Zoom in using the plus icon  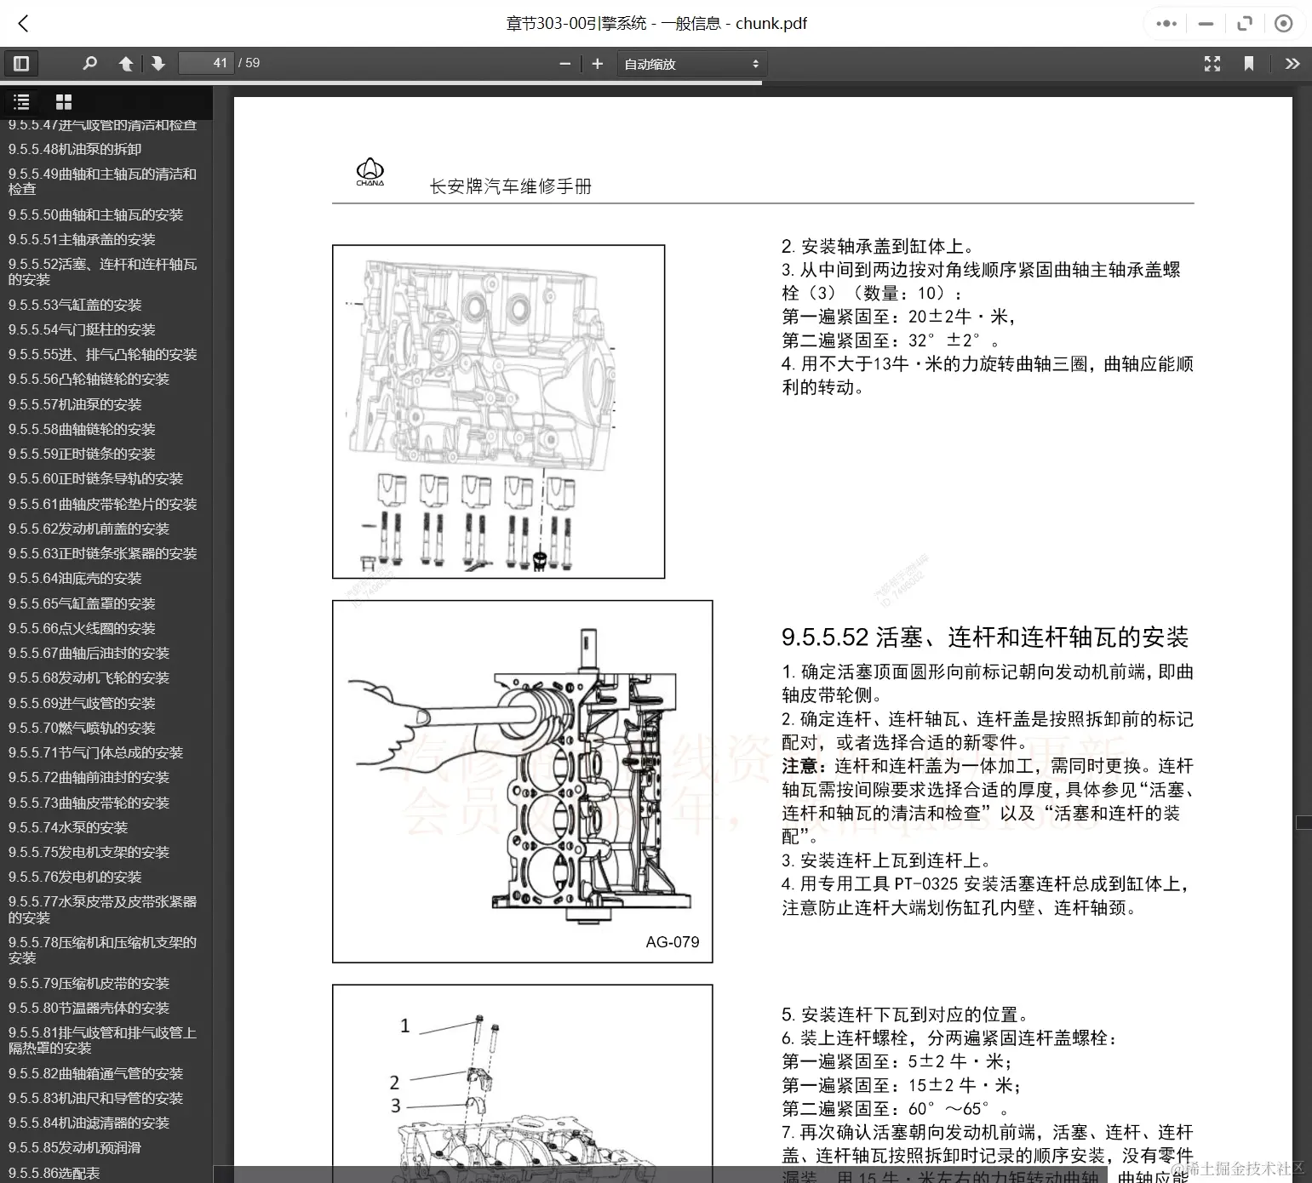597,63
